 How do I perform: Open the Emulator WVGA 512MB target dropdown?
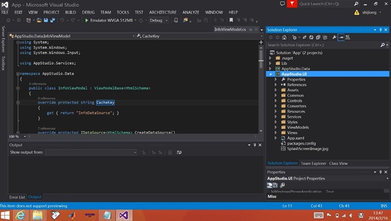point(136,20)
